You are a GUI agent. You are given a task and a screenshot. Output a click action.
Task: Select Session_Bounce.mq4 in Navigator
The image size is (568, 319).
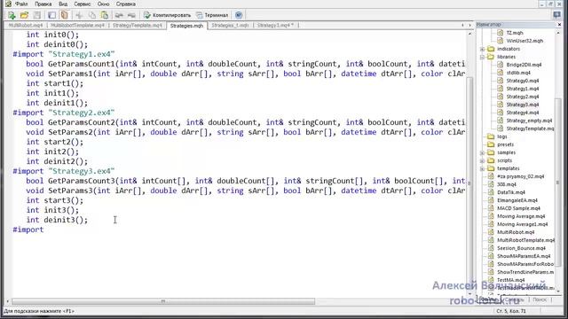pyautogui.click(x=521, y=248)
